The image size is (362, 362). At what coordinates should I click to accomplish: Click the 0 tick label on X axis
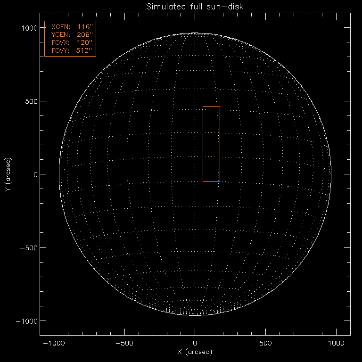point(195,343)
